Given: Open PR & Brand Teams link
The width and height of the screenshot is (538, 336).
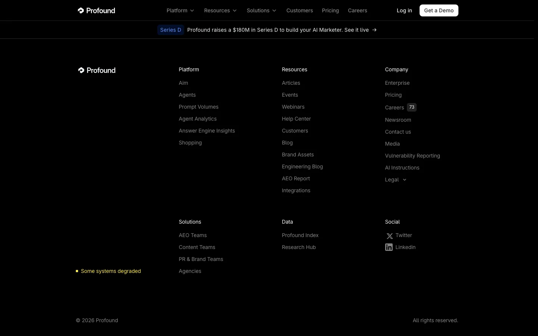Looking at the screenshot, I should 201,259.
